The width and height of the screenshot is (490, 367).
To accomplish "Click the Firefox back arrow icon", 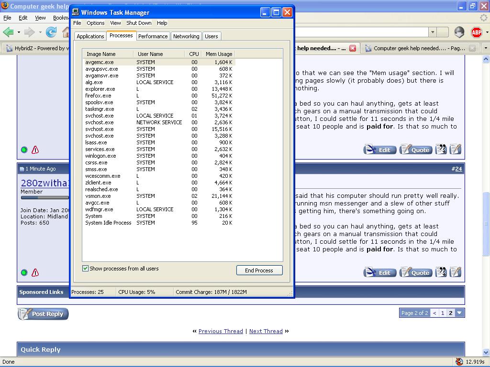I will coord(9,32).
